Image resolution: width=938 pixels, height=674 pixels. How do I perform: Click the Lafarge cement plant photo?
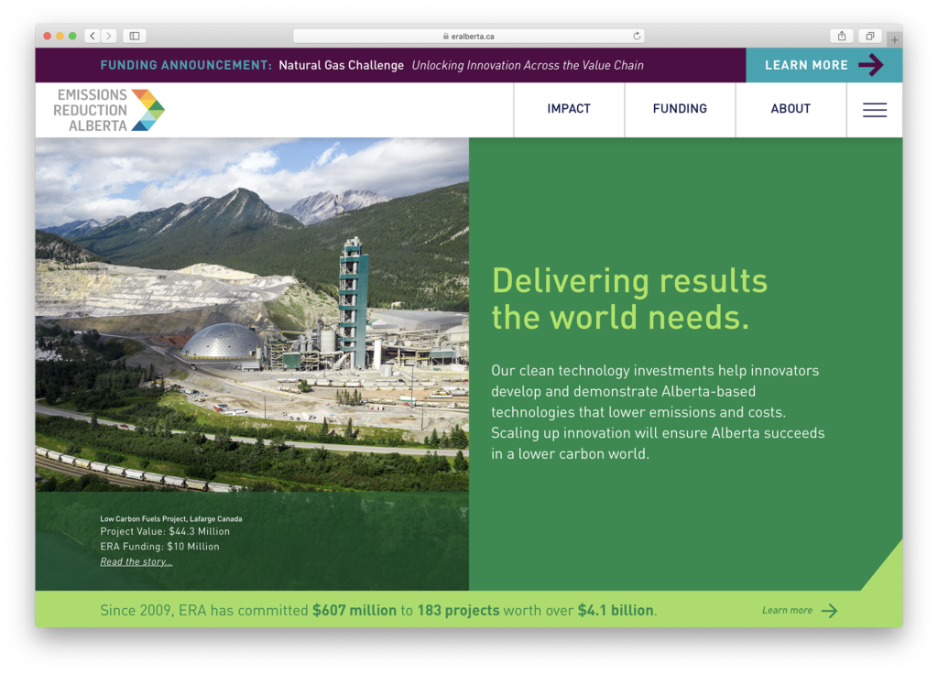pyautogui.click(x=252, y=321)
